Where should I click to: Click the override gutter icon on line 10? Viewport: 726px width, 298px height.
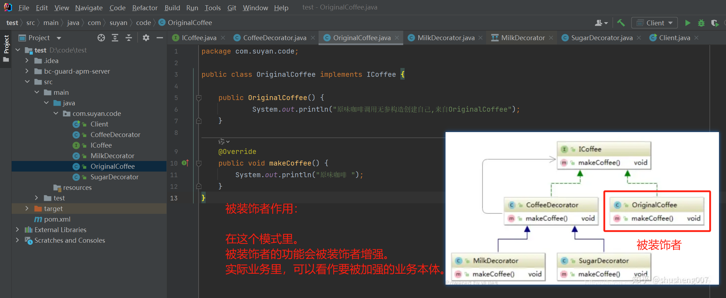pyautogui.click(x=185, y=163)
